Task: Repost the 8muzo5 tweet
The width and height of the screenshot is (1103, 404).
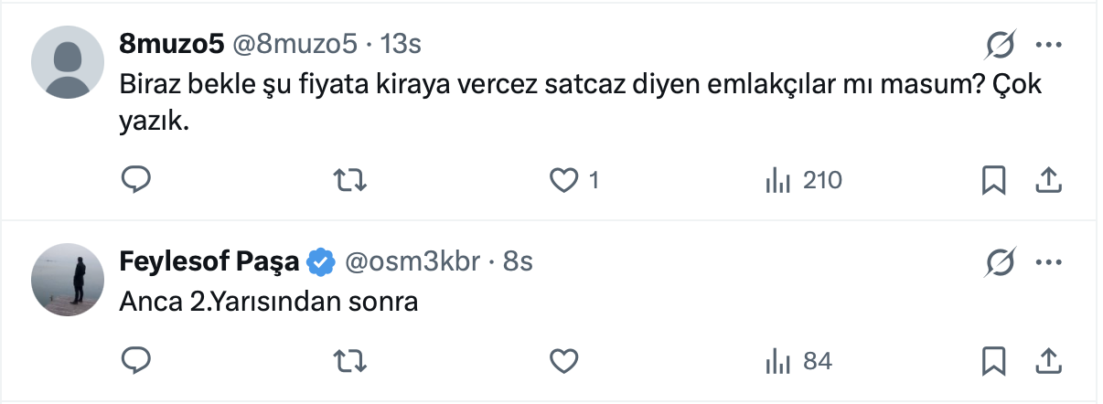Action: pos(349,181)
